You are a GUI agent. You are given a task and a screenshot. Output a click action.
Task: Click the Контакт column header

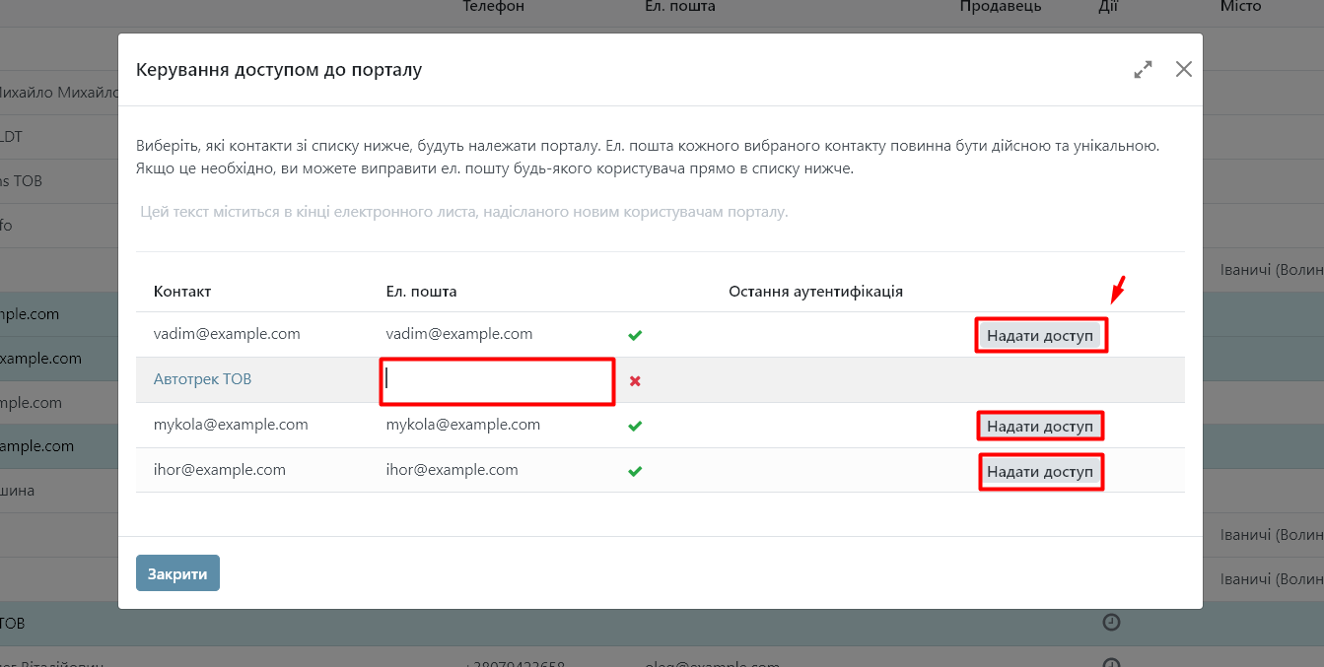point(182,292)
